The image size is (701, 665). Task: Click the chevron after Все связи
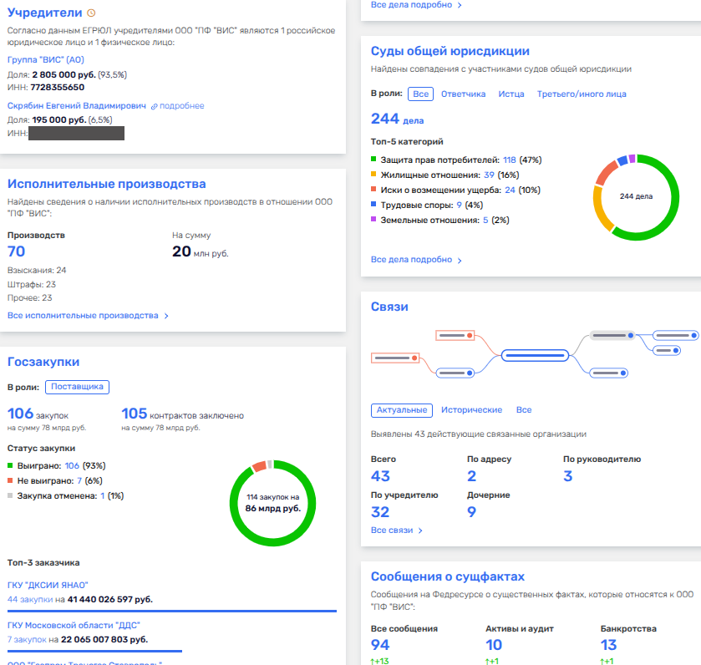click(420, 530)
